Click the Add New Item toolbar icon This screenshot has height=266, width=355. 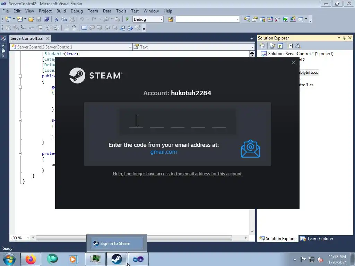20,19
